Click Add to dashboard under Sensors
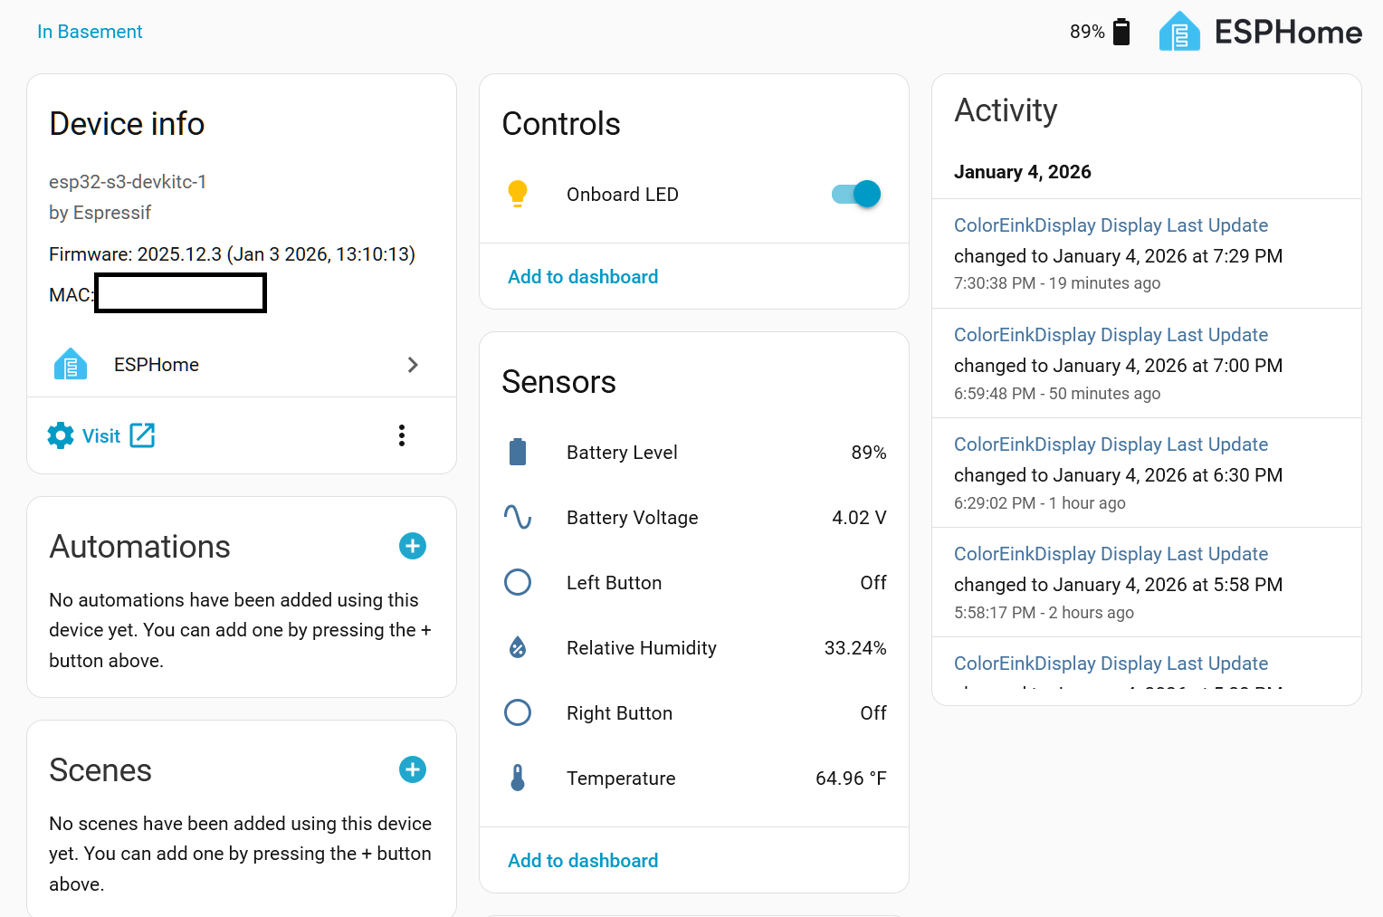This screenshot has width=1383, height=917. point(583,861)
